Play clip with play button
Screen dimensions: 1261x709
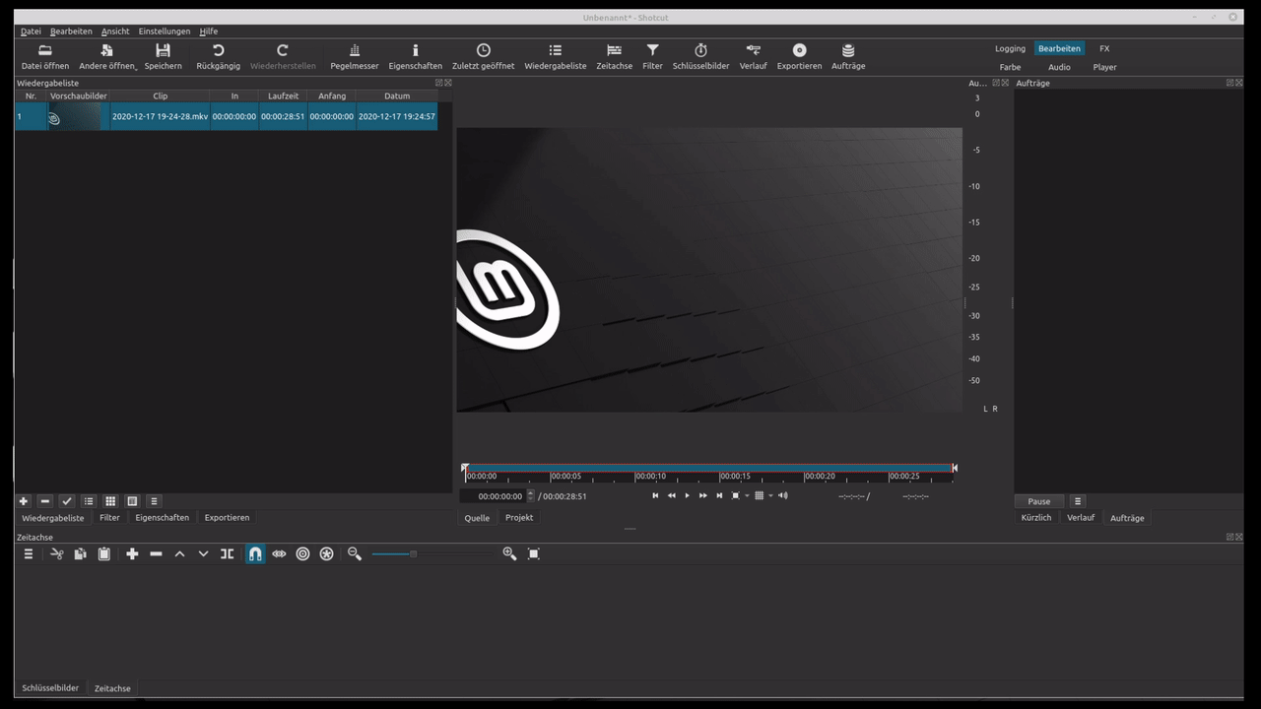[x=688, y=495]
